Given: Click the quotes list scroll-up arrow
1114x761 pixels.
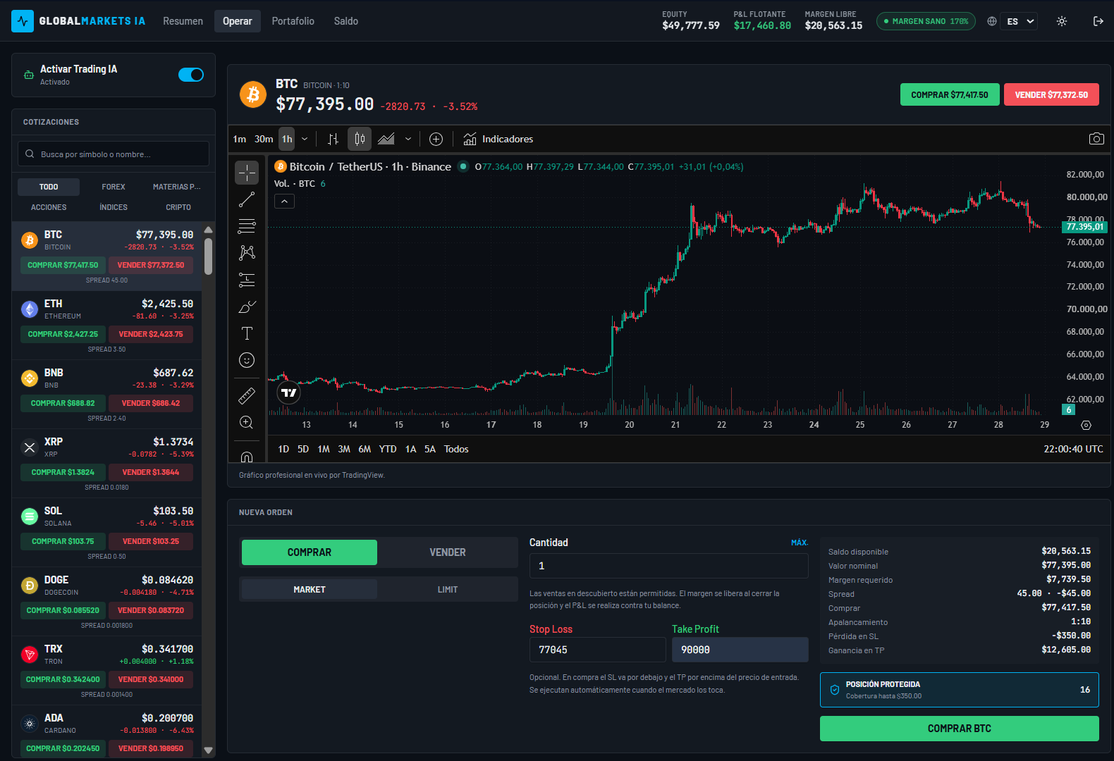Looking at the screenshot, I should 209,230.
